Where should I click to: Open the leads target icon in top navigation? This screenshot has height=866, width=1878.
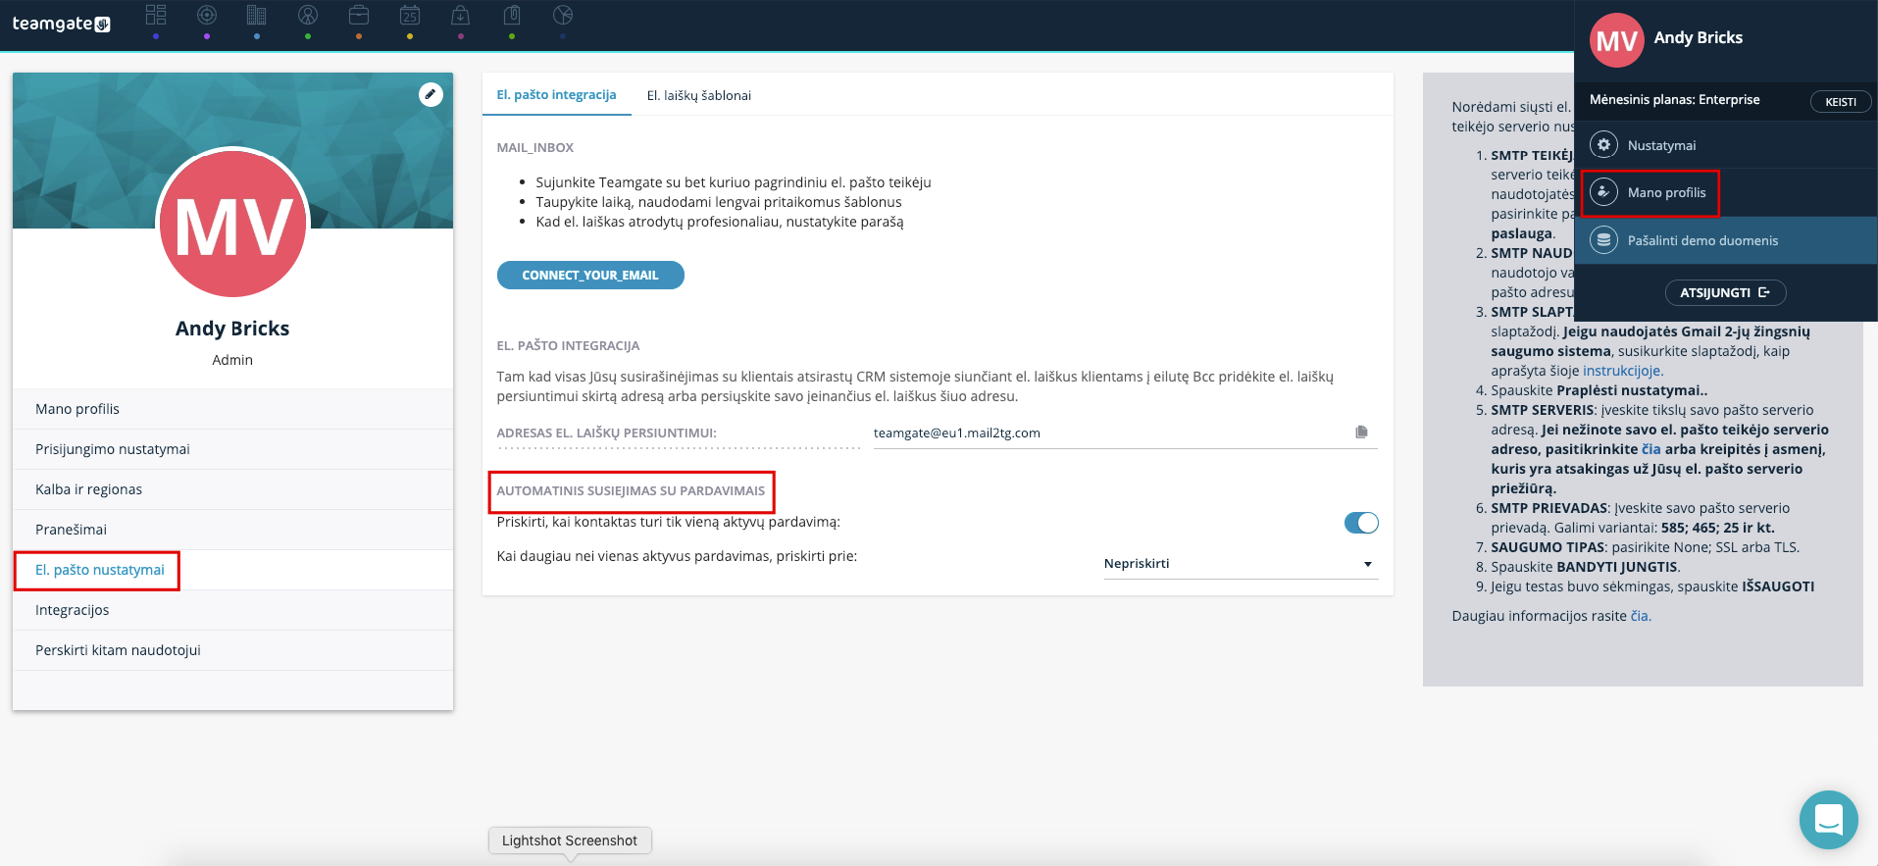(207, 16)
